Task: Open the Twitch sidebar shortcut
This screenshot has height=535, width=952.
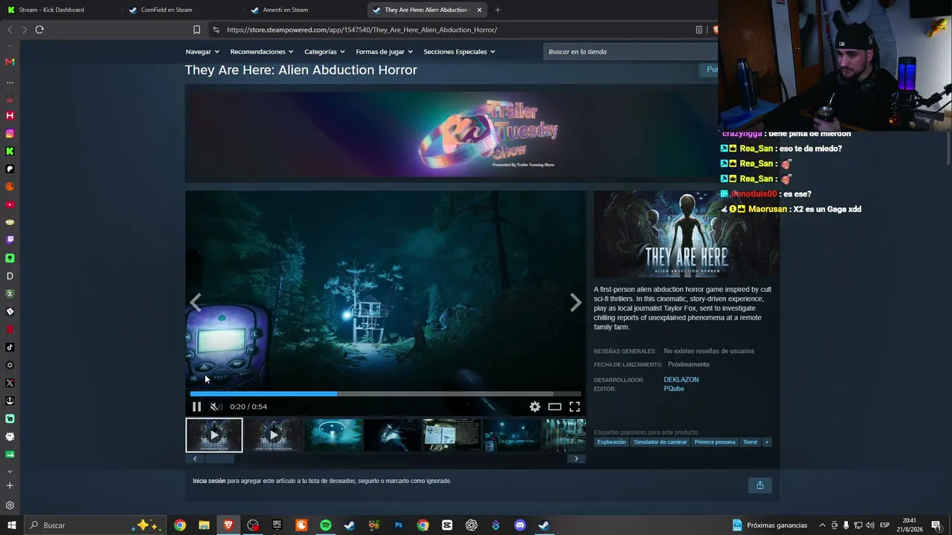Action: pyautogui.click(x=10, y=240)
